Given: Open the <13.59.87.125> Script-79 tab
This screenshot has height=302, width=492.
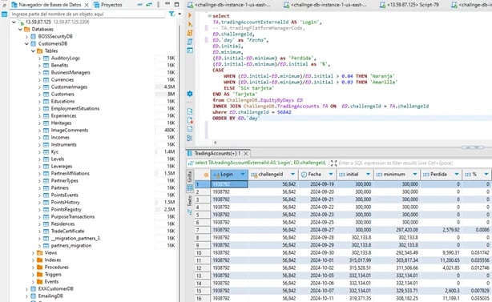Looking at the screenshot, I should (x=409, y=5).
